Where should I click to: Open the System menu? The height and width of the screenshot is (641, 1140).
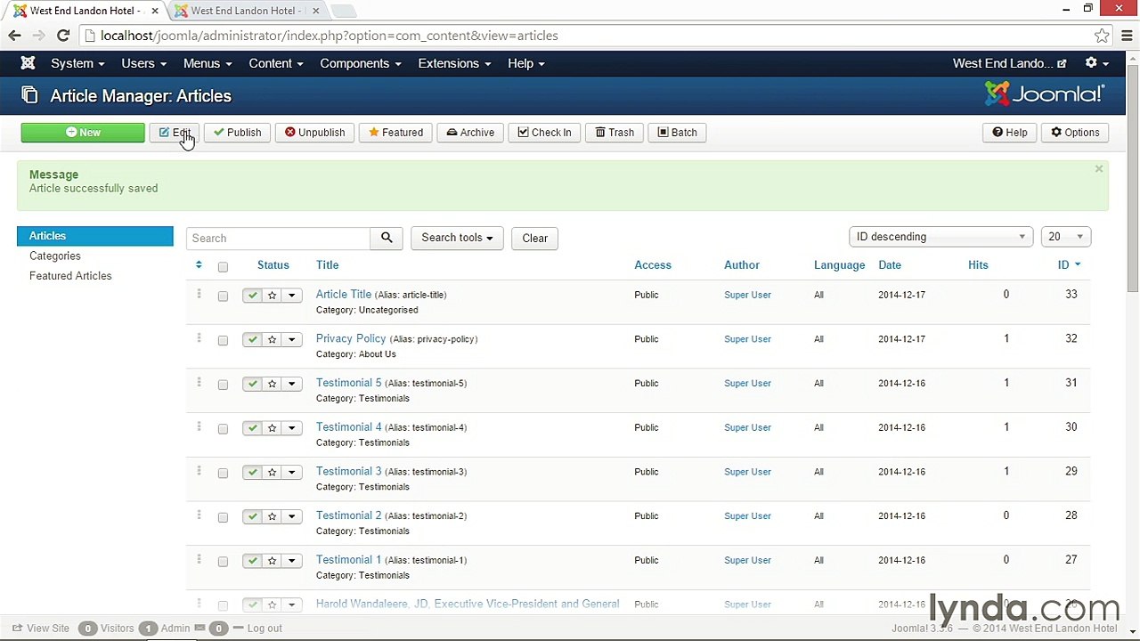(x=77, y=63)
